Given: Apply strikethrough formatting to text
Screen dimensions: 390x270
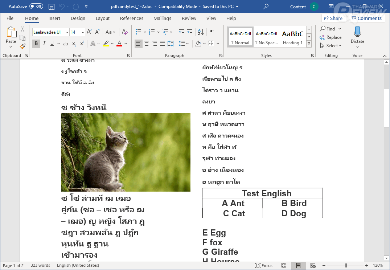Looking at the screenshot, I should click(x=65, y=44).
